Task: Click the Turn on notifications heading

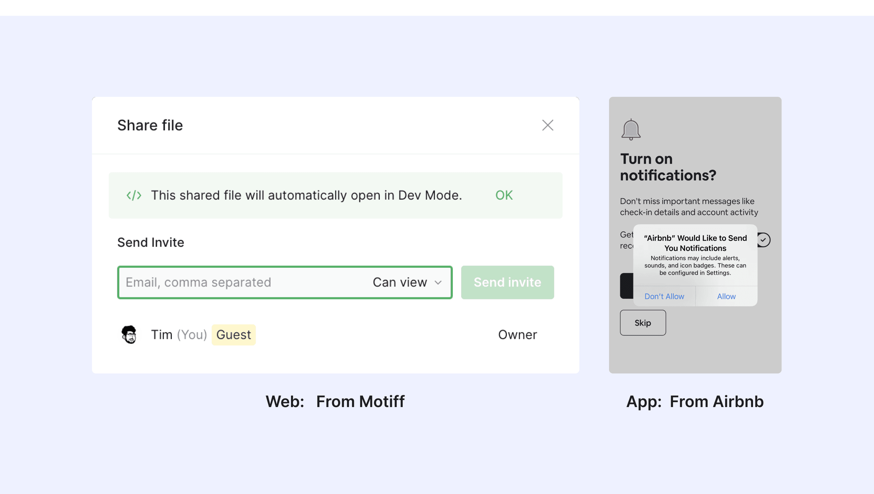Action: 668,167
